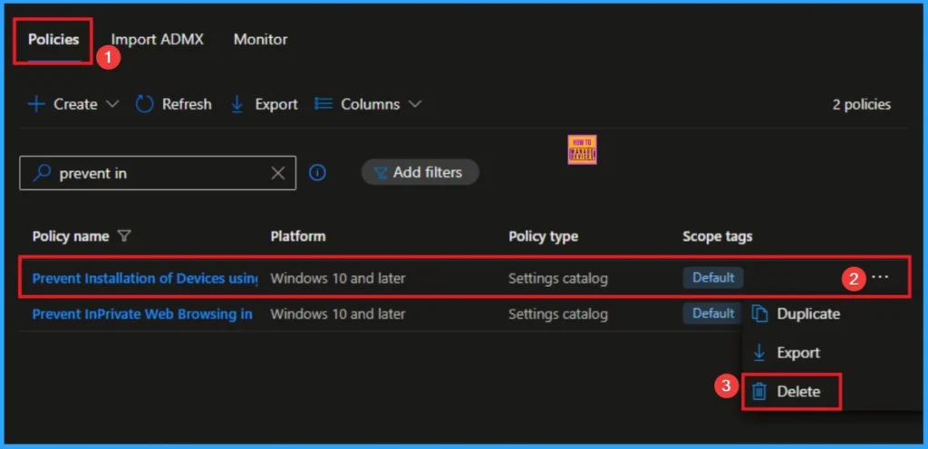Click the search magnifier icon
928x449 pixels.
point(42,173)
